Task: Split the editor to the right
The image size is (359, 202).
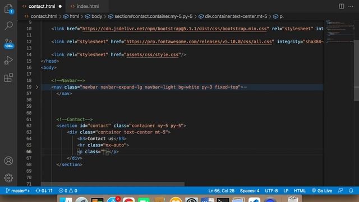Action: coord(342,6)
